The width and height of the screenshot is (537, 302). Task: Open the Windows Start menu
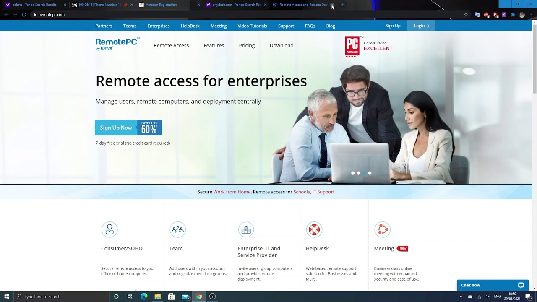pyautogui.click(x=6, y=297)
